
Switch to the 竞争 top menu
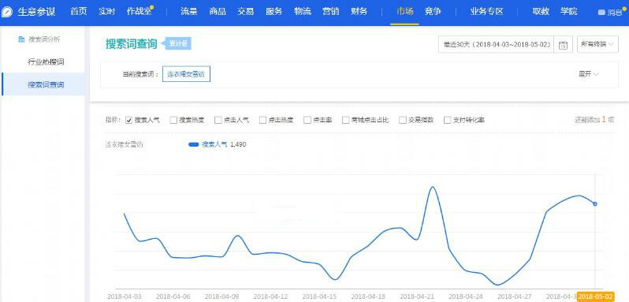point(433,12)
